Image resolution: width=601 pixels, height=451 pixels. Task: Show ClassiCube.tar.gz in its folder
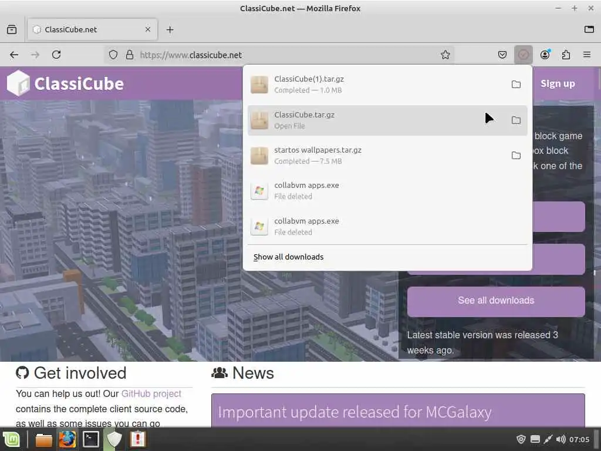coord(516,120)
